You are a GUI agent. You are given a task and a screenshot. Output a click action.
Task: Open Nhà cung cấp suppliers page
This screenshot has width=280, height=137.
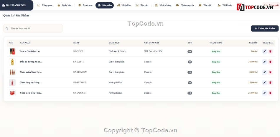[x=185, y=5]
